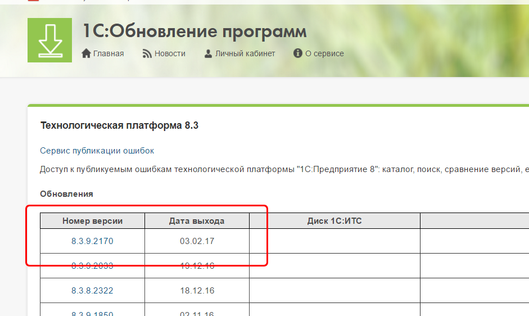
Task: Open the Новости menu item
Action: 170,53
